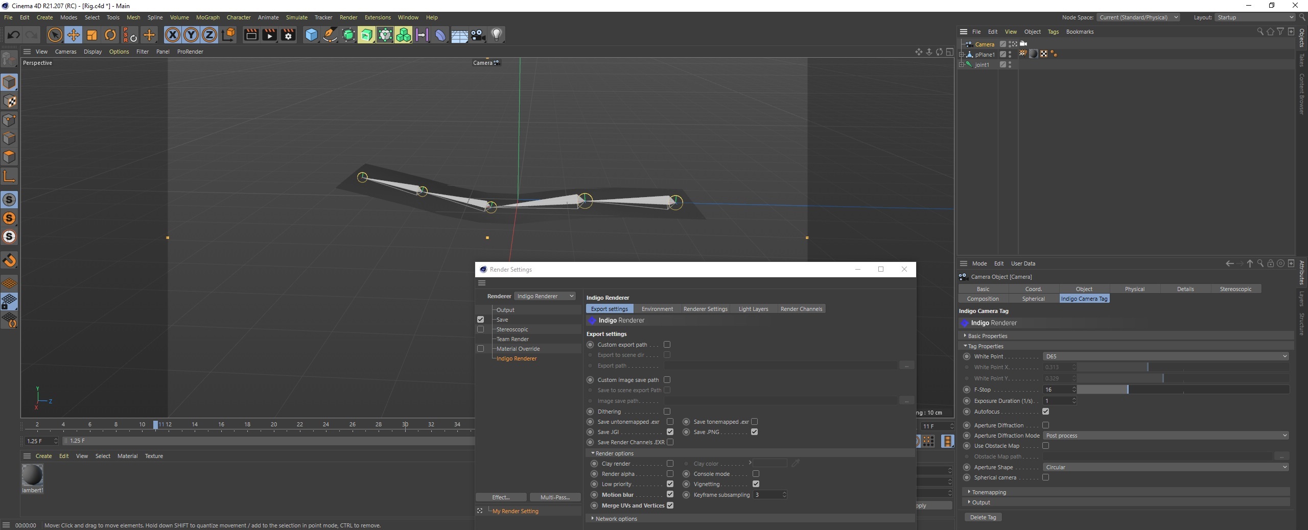Expand the Network options section
Image resolution: width=1308 pixels, height=530 pixels.
[616, 519]
